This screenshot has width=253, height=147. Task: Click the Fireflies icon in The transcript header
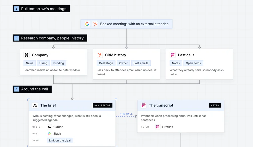coord(143,105)
